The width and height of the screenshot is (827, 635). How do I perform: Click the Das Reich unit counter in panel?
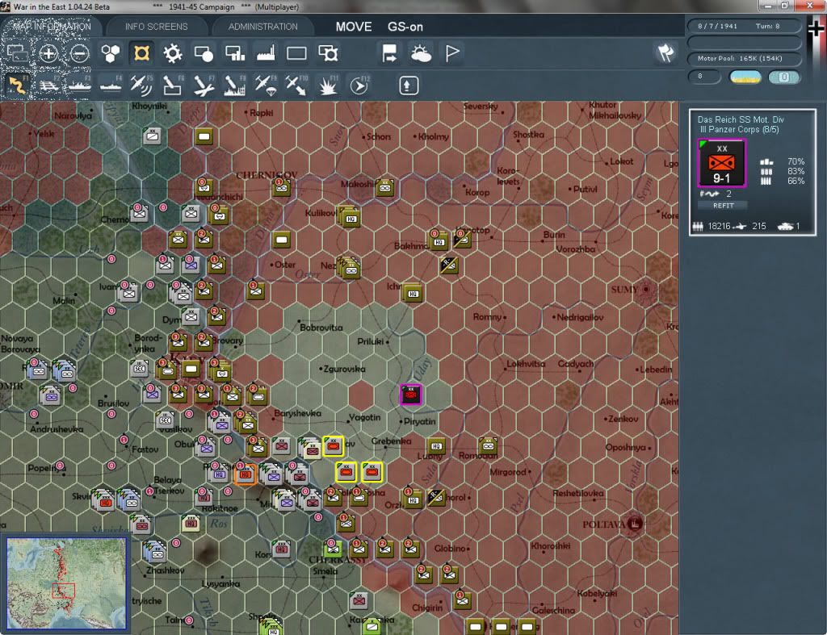[x=721, y=163]
